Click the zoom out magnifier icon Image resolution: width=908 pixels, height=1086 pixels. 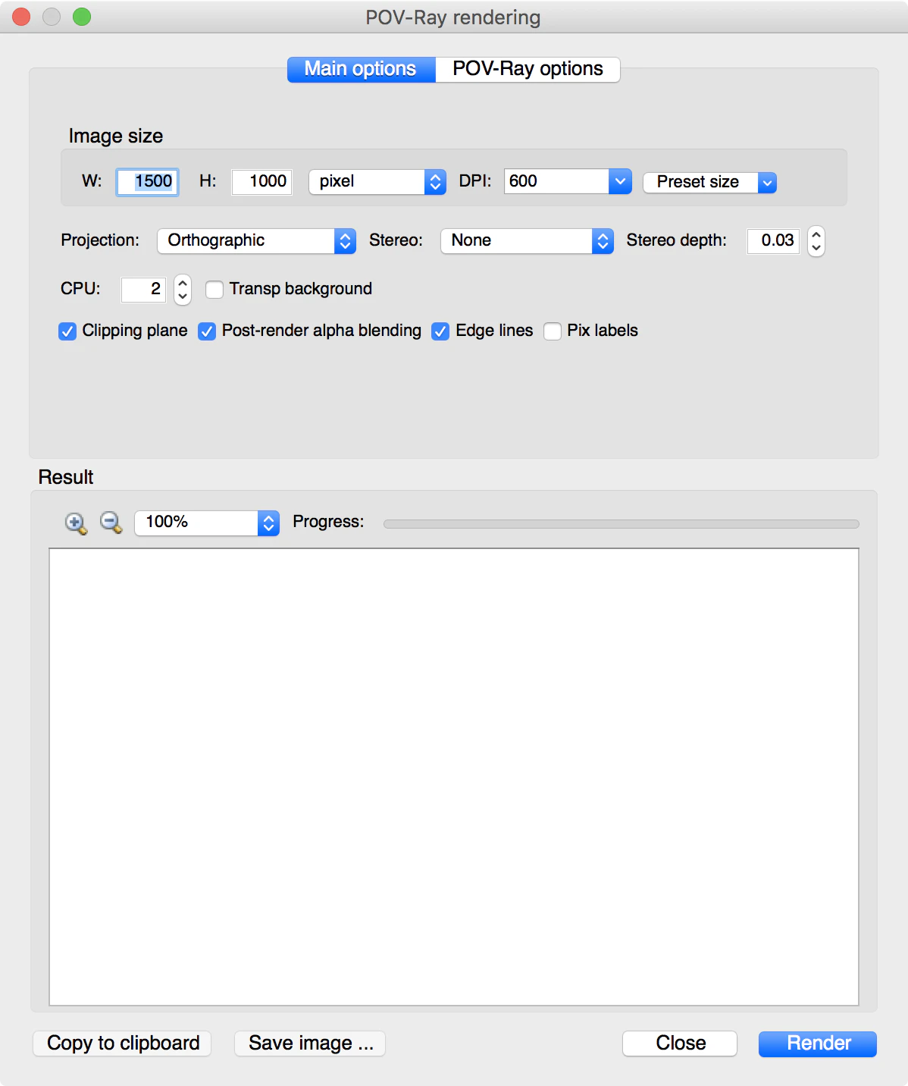click(x=111, y=523)
